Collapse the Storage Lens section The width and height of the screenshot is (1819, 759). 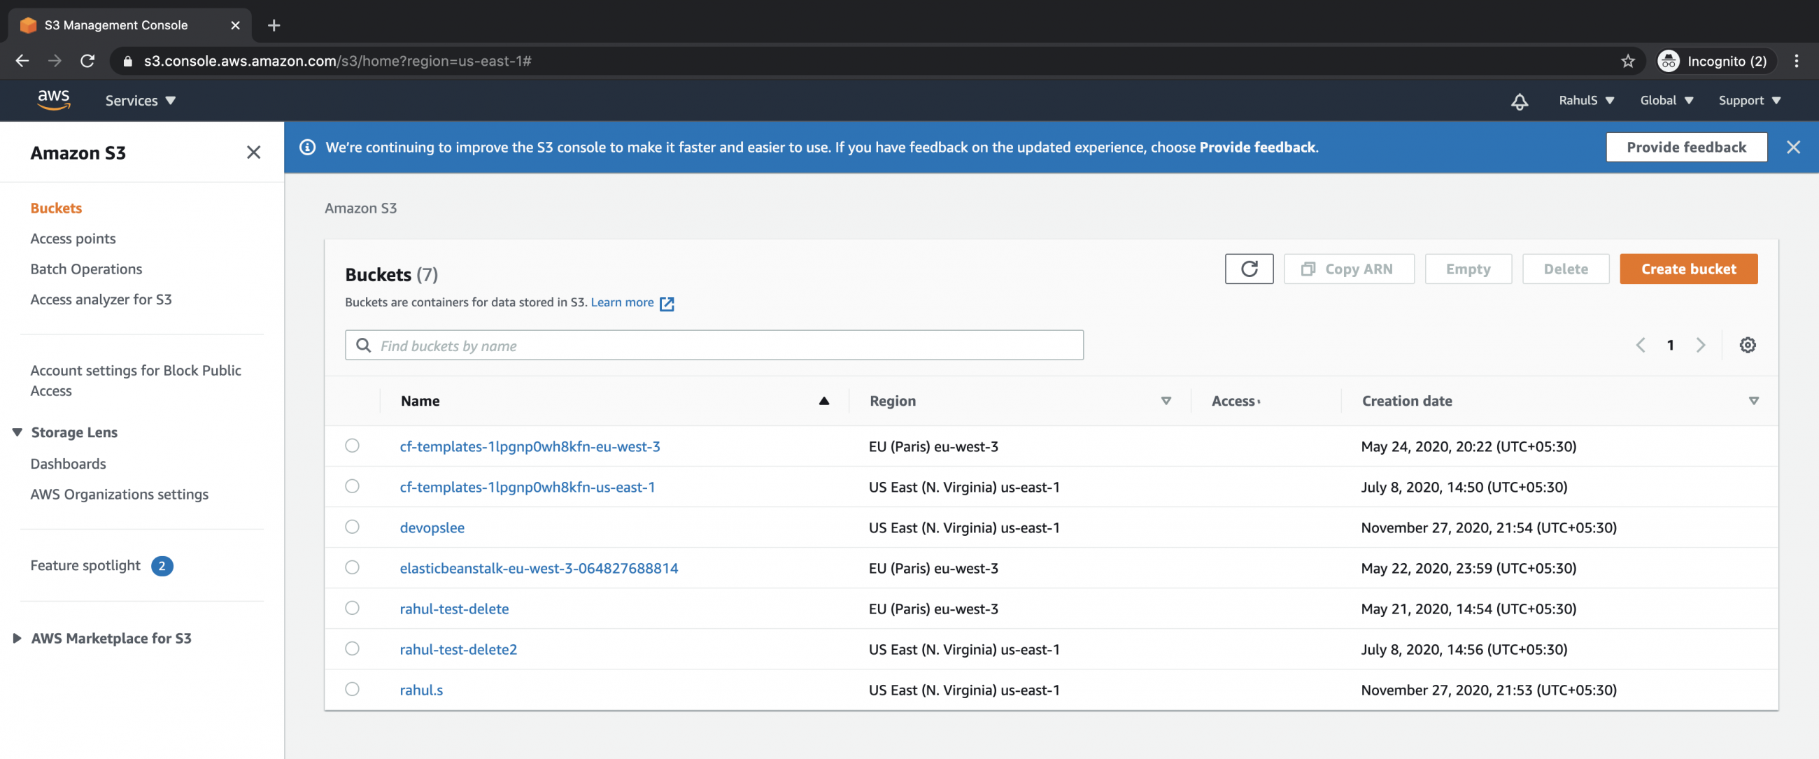tap(17, 432)
